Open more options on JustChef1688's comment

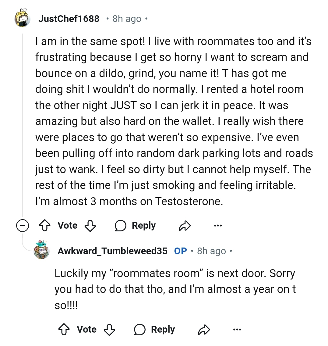pos(218,226)
